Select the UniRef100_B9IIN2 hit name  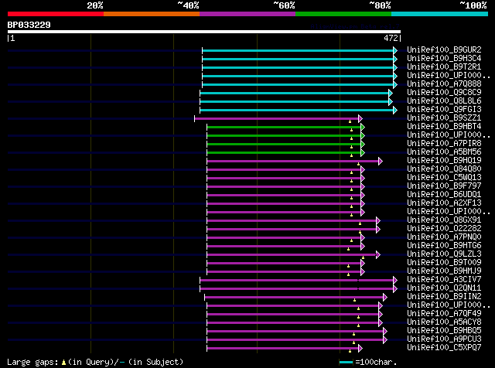click(444, 297)
